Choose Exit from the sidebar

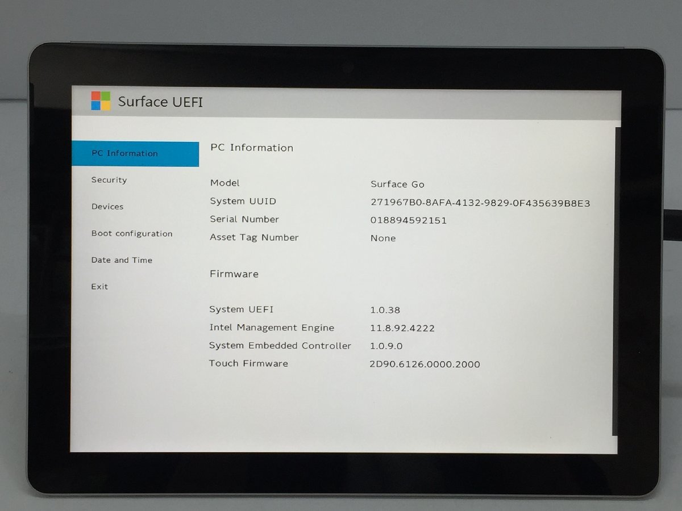pyautogui.click(x=99, y=287)
